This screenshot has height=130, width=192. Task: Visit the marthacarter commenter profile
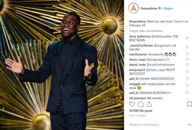[x=138, y=54]
